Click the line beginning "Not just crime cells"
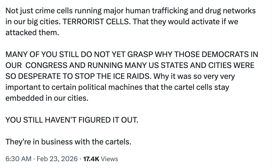Viewport: 275px width, 168px height. (x=130, y=11)
